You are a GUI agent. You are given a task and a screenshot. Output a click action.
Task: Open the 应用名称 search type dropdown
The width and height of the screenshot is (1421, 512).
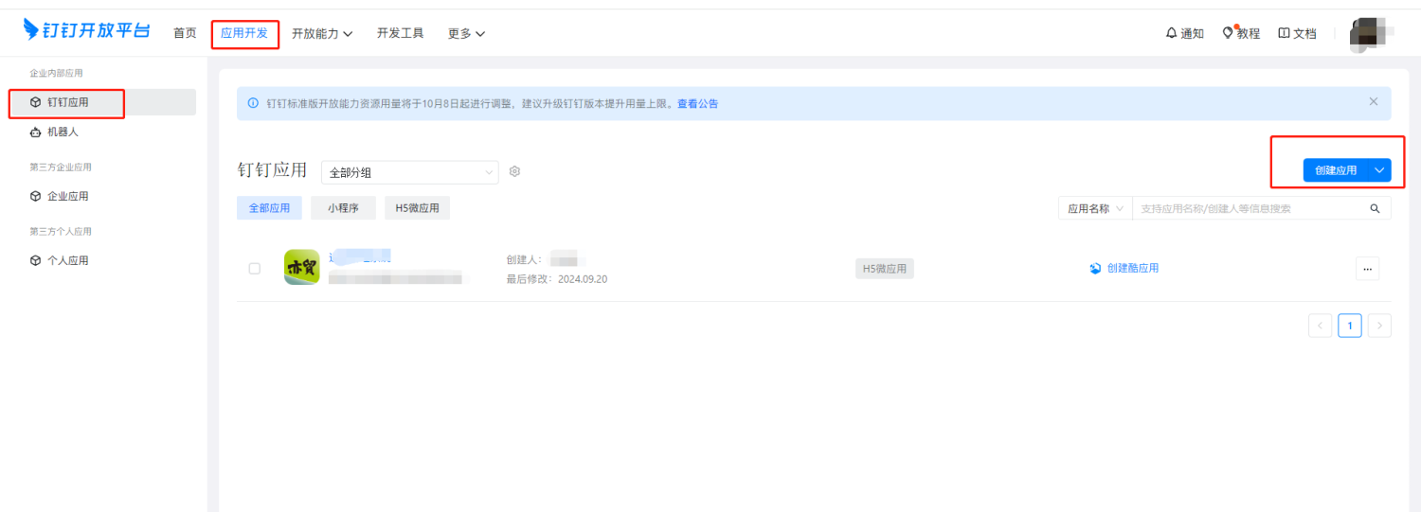[1095, 208]
